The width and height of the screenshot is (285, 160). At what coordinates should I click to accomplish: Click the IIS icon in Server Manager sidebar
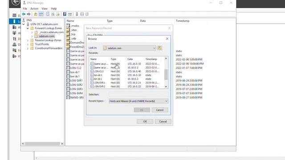14,56
